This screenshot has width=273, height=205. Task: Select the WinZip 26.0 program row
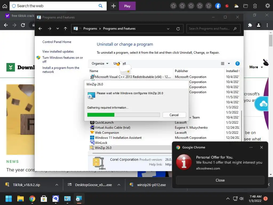131,148
